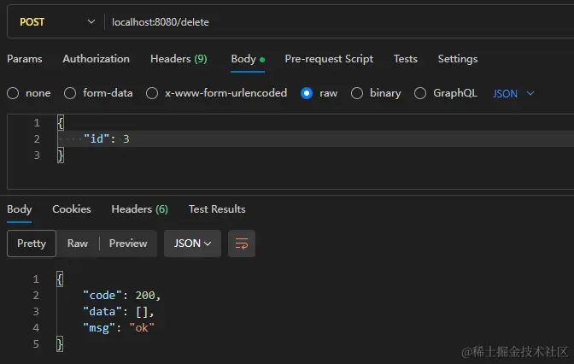Screen dimensions: 574x364
Task: Select the Pretty response view
Action: point(32,244)
